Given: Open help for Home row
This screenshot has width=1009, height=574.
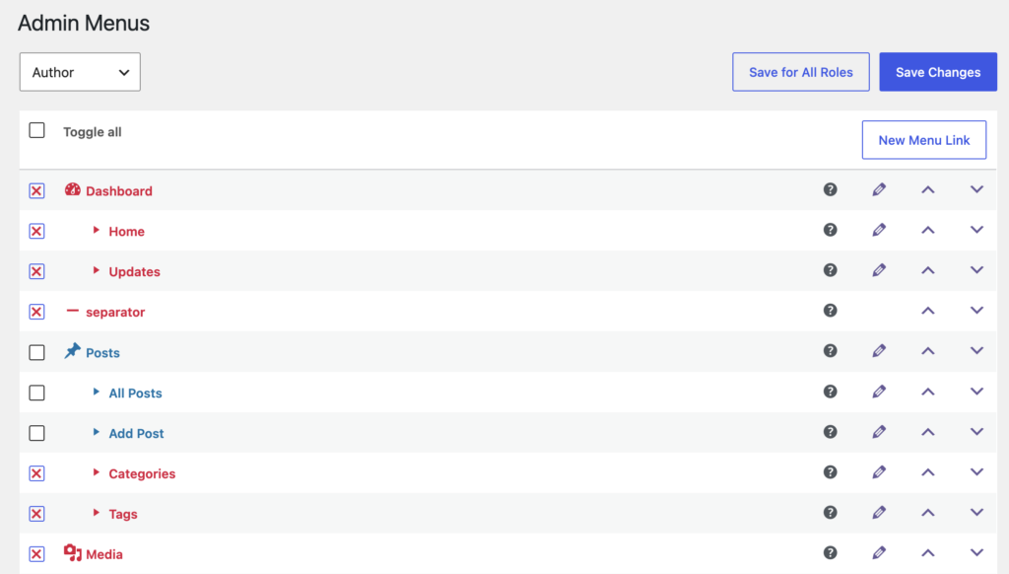Looking at the screenshot, I should coord(830,230).
